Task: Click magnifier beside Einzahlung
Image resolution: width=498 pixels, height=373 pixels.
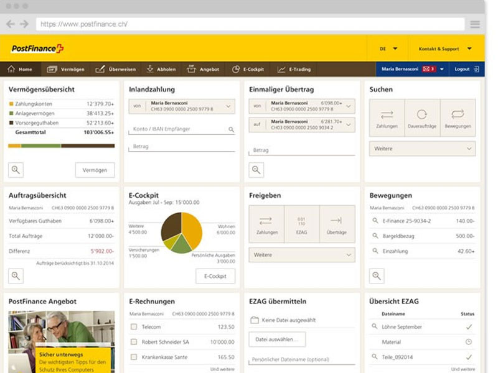Action: point(375,251)
